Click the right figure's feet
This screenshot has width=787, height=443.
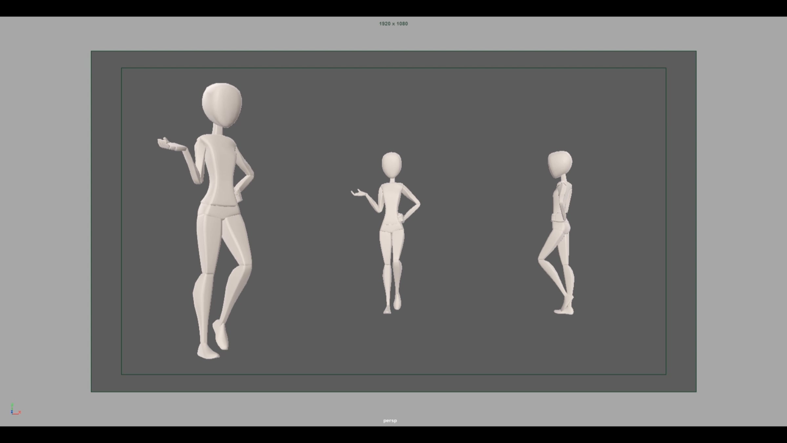[565, 310]
